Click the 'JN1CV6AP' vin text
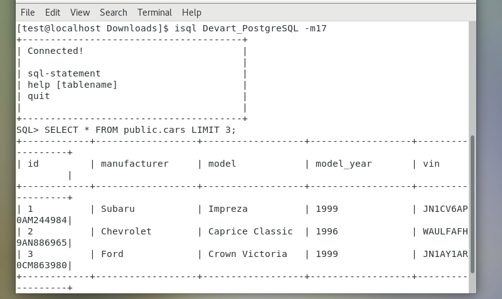The height and width of the screenshot is (299, 502). pyautogui.click(x=446, y=209)
